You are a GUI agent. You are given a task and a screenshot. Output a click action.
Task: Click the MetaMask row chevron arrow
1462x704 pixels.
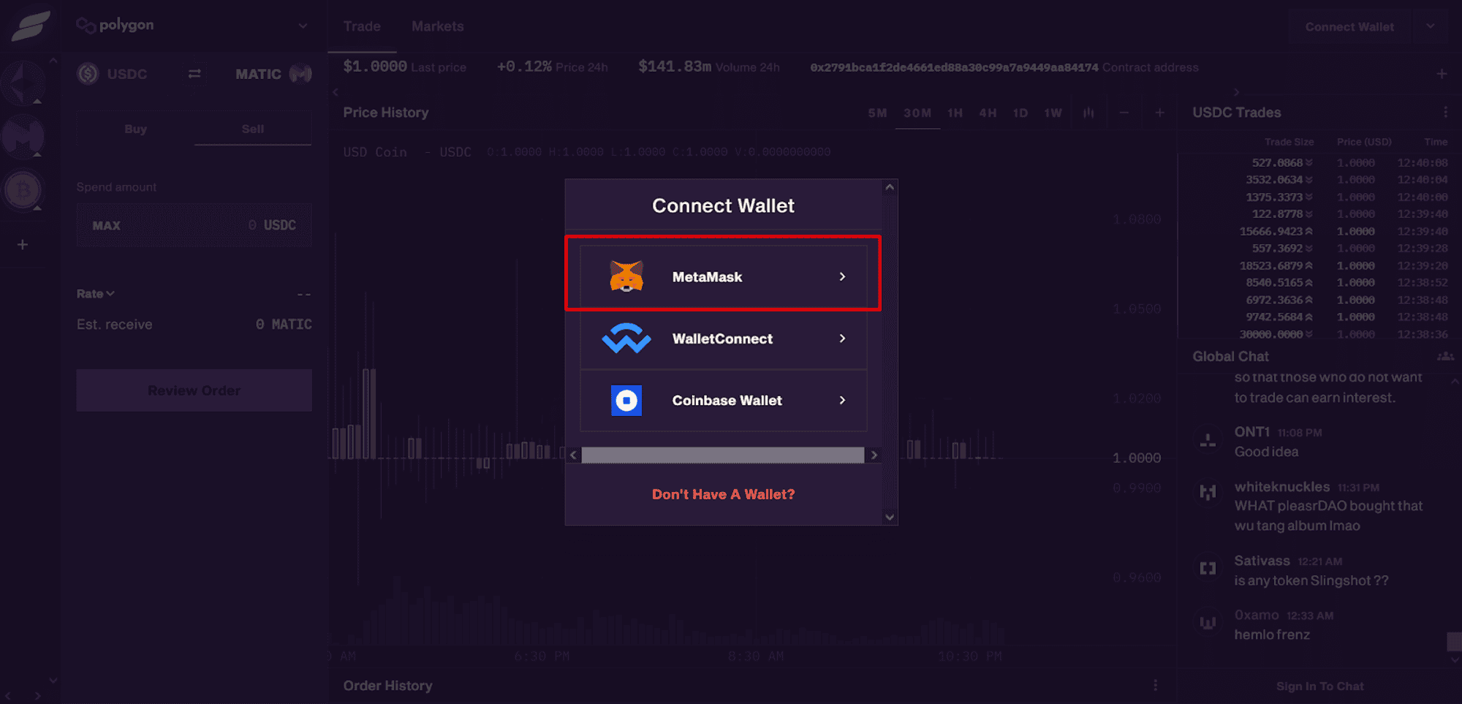[842, 276]
